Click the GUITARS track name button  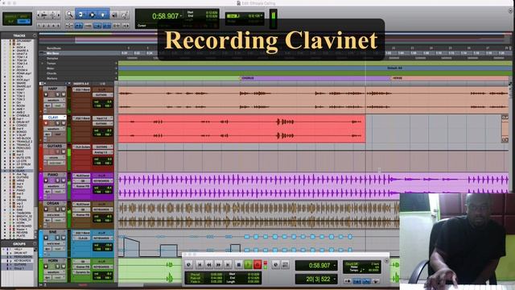[55, 146]
